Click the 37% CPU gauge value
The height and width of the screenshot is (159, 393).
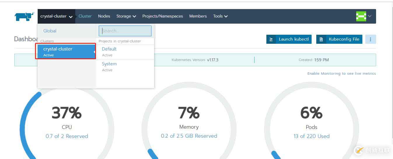67,113
